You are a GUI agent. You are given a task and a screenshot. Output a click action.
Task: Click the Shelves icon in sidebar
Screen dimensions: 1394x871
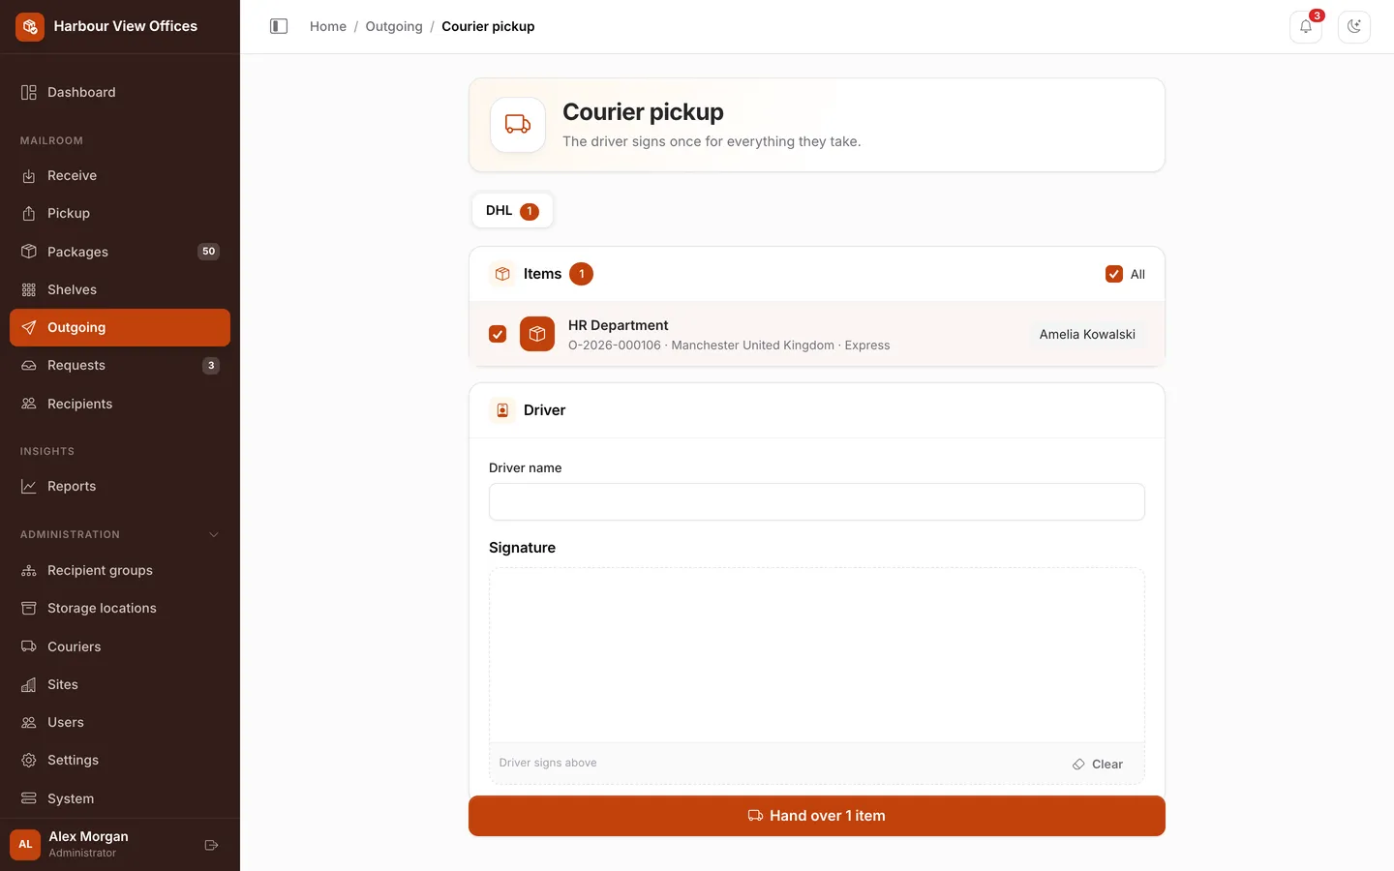click(29, 289)
